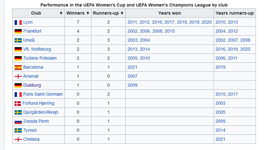Click the Russian flag beside Zvezda Perm

click(18, 121)
